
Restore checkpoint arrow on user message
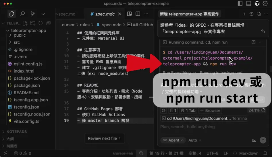[x=263, y=31]
